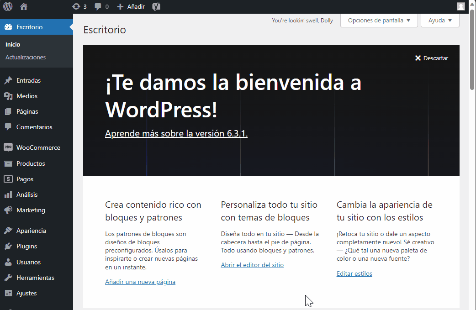
Task: Click the WooCommerce Woo icon
Action: (8, 147)
